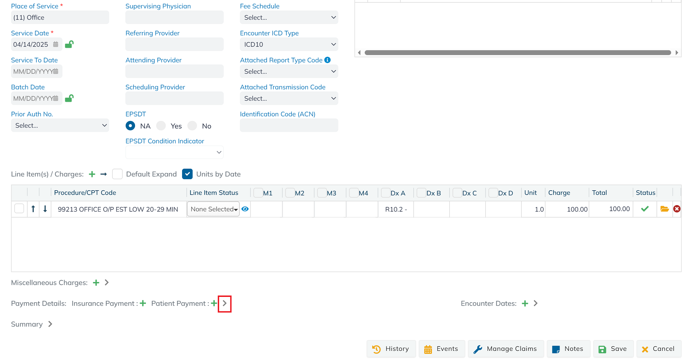Click the green plus to add line item

click(92, 174)
